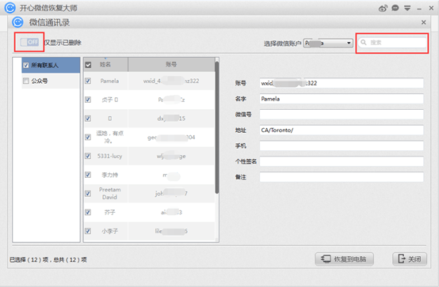439x287 pixels.
Task: Sort contacts by the 账号 column header
Action: (171, 65)
